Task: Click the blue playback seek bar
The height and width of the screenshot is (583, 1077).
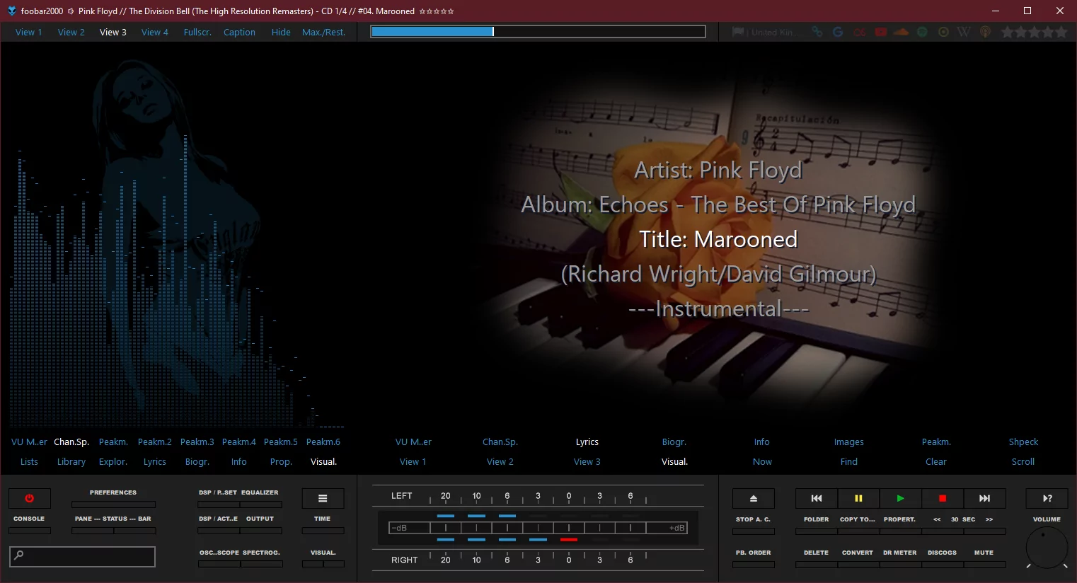Action: coord(538,31)
